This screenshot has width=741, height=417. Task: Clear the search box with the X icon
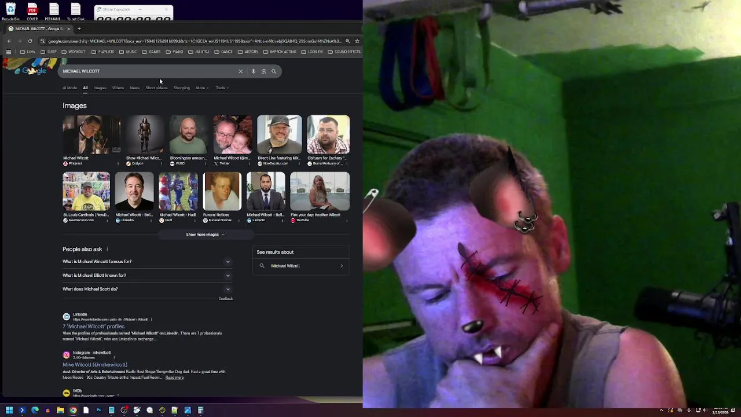(241, 71)
